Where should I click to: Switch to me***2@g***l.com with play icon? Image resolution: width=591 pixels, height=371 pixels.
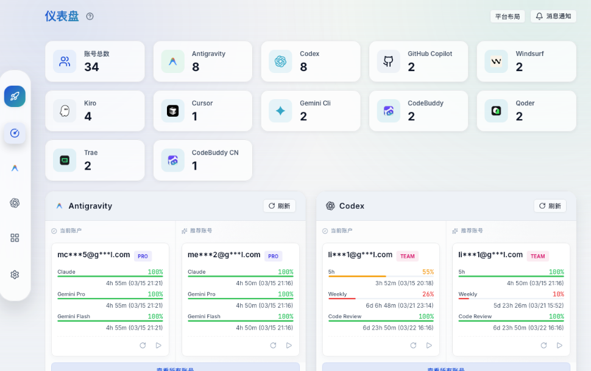pos(289,345)
